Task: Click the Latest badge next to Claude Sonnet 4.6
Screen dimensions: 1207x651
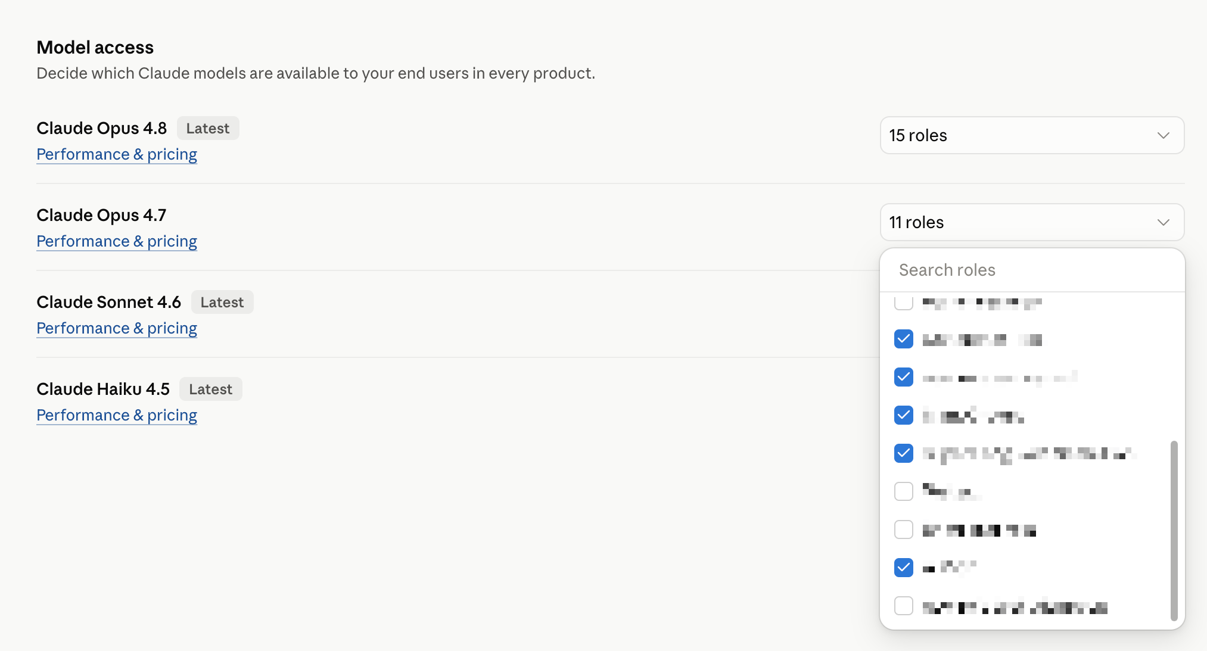Action: 222,302
